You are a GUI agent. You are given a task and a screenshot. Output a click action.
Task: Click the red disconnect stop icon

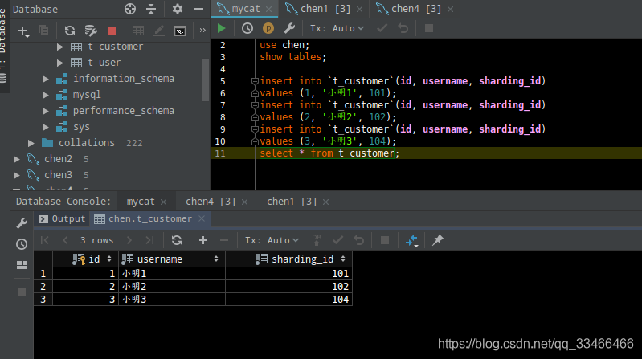112,31
